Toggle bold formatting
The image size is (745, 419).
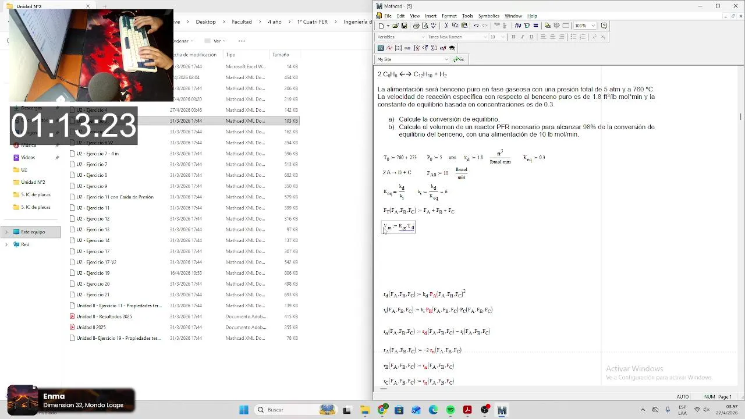[x=513, y=37]
